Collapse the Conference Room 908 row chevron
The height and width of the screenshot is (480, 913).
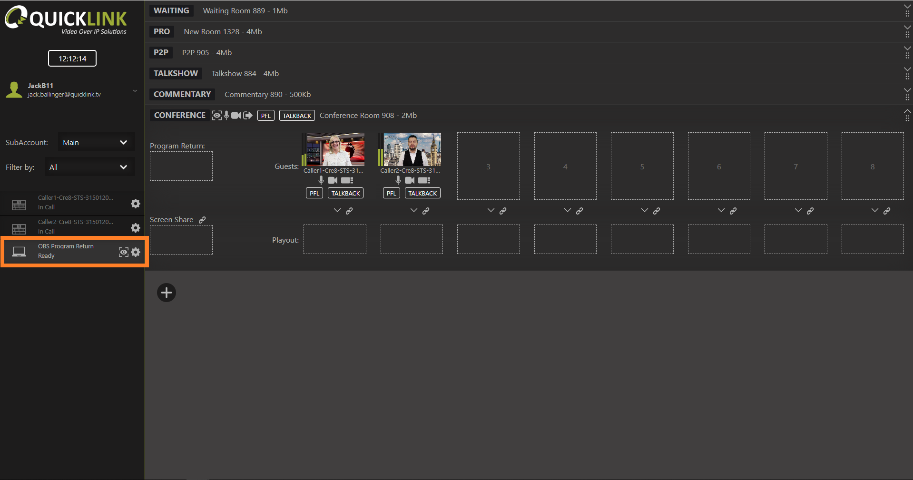pos(907,111)
